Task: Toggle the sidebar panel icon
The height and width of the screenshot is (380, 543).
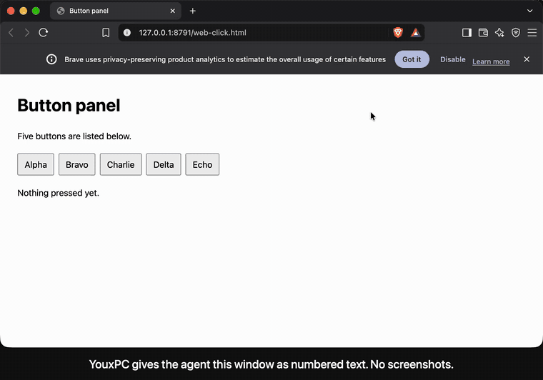Action: coord(467,33)
